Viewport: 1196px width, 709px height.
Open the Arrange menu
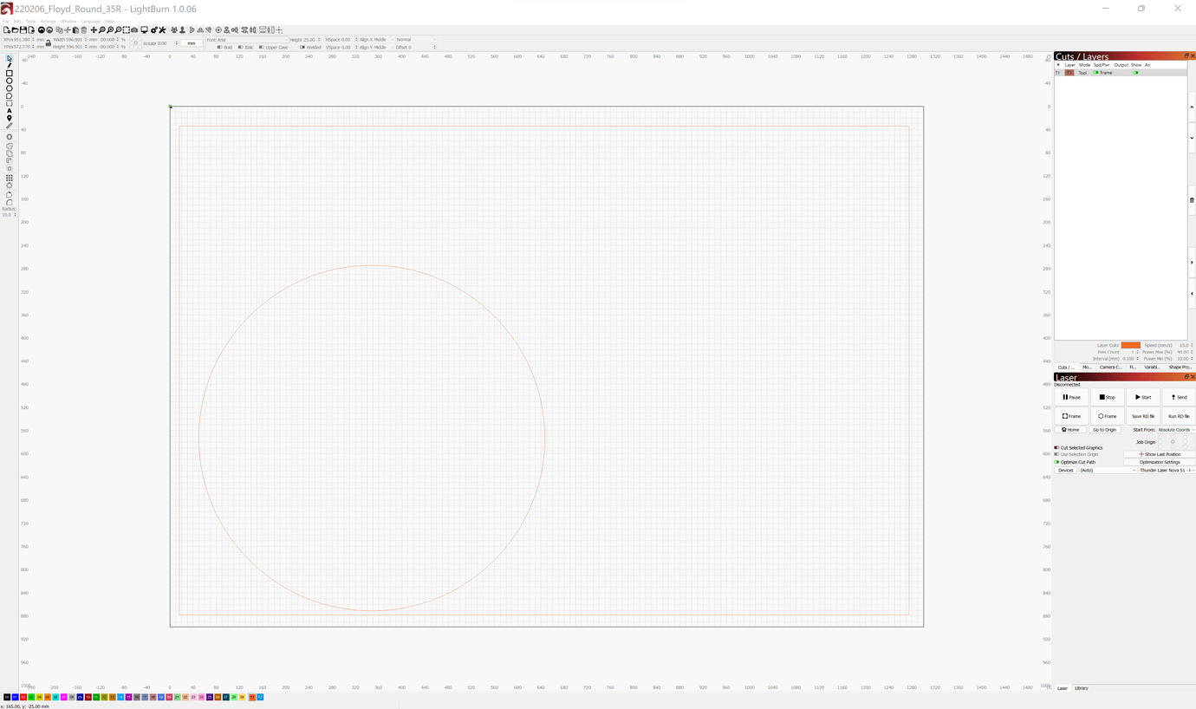click(x=48, y=22)
